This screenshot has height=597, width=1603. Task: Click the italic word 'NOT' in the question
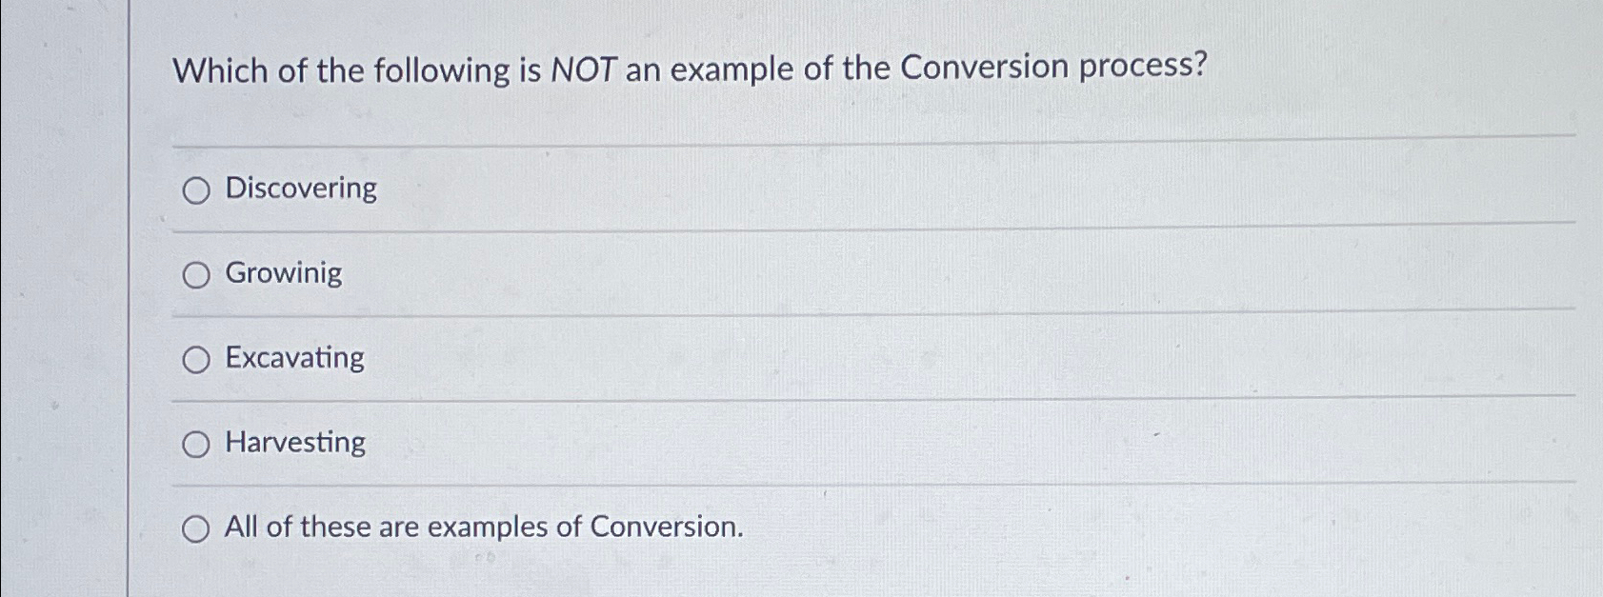click(x=584, y=70)
